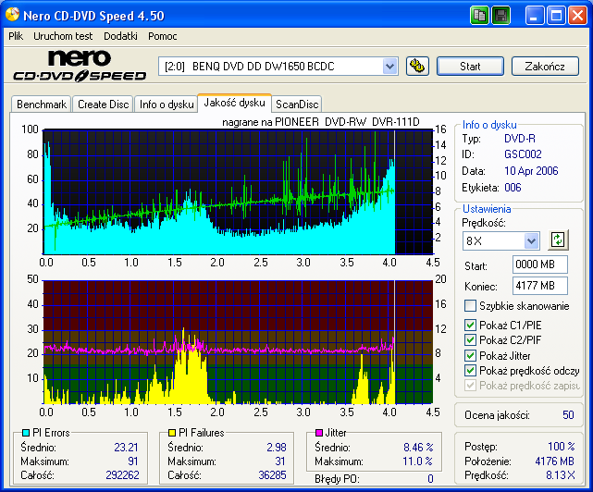Click the nagrane na PIONEER DVR-111D caption
Screen dimensions: 593x492
pyautogui.click(x=321, y=122)
